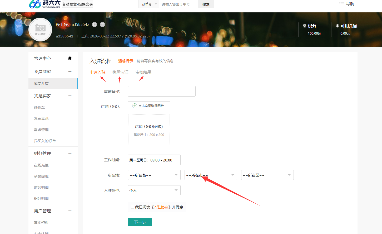Select 我要开店 in the sidebar

point(41,83)
